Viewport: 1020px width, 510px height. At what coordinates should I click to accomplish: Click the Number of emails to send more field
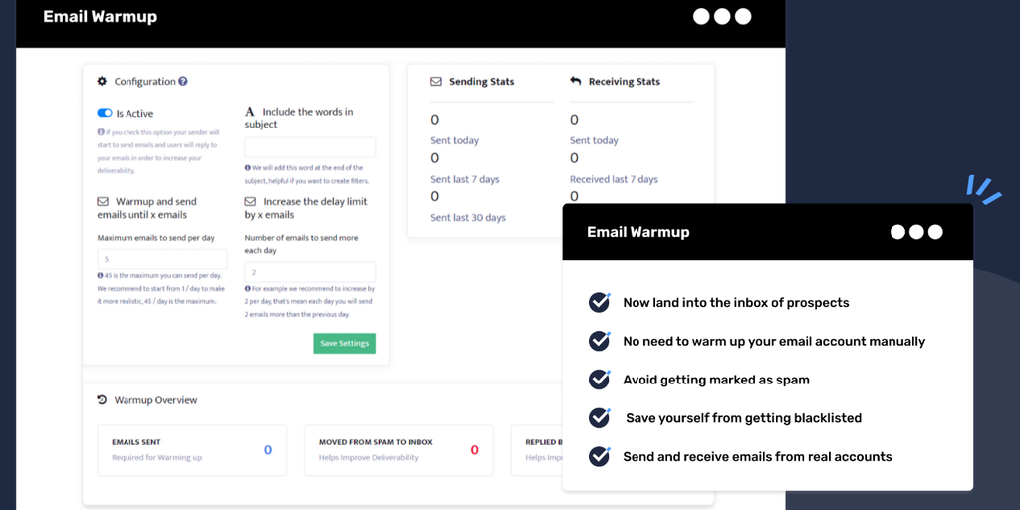(x=310, y=272)
